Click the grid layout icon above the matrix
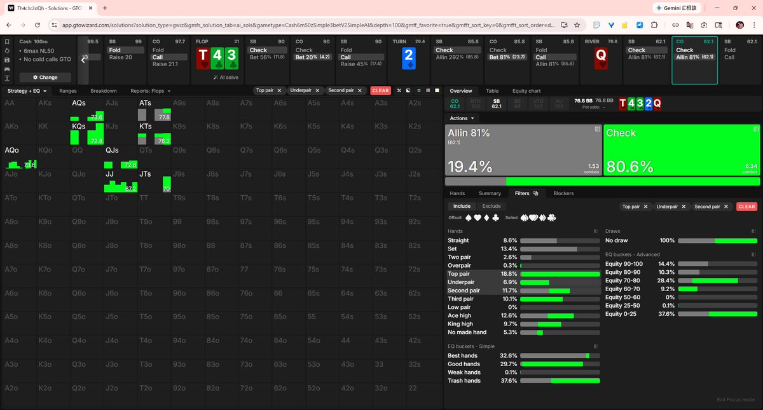 tap(429, 90)
